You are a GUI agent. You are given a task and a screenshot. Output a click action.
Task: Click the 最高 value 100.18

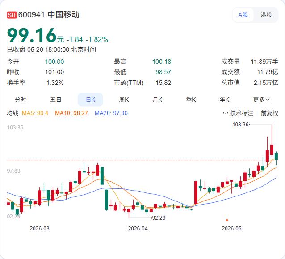[162, 62]
